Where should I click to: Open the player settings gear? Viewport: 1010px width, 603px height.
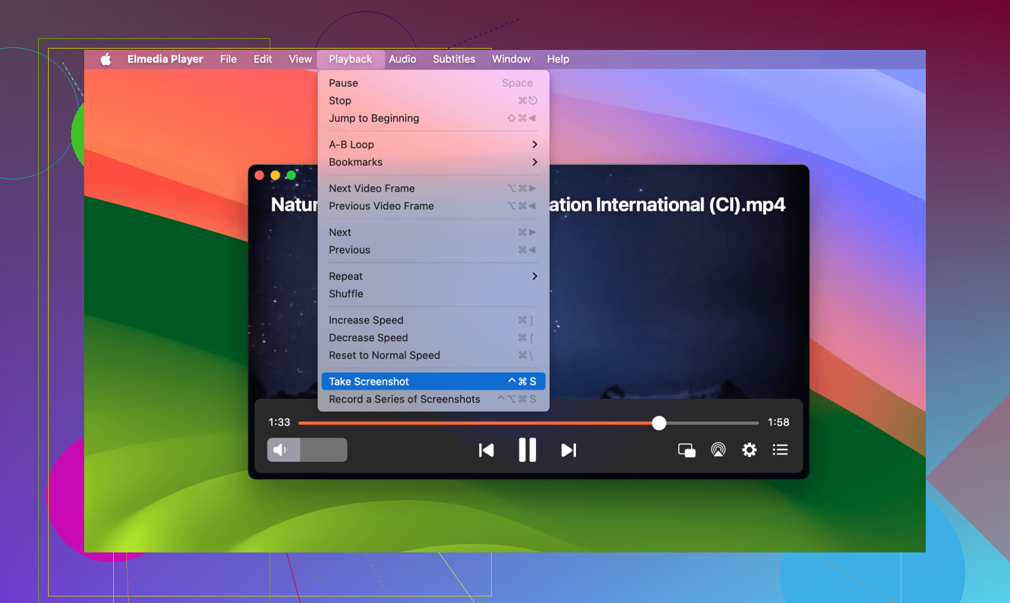(750, 450)
